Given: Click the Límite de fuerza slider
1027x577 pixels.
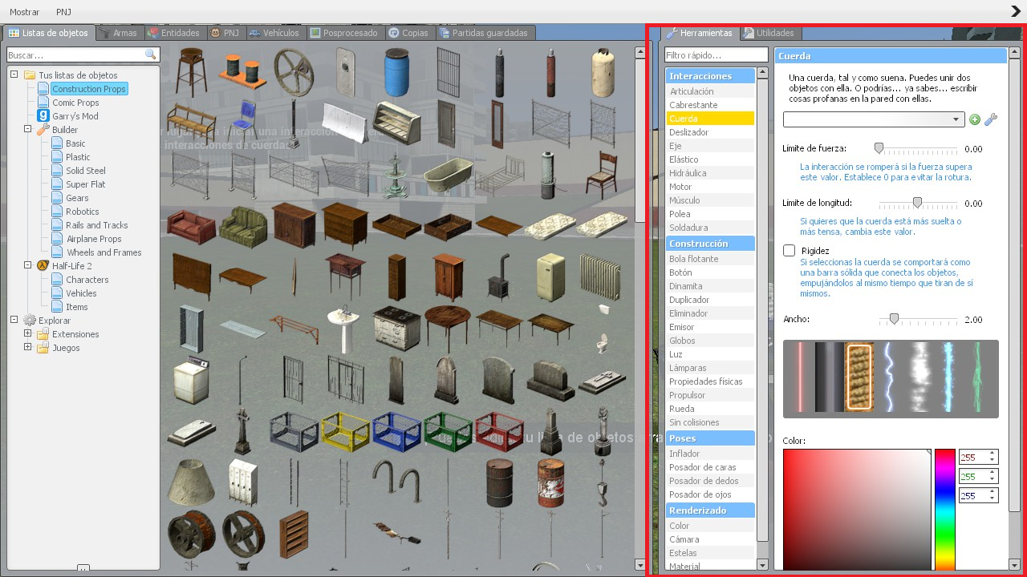Looking at the screenshot, I should [x=918, y=149].
